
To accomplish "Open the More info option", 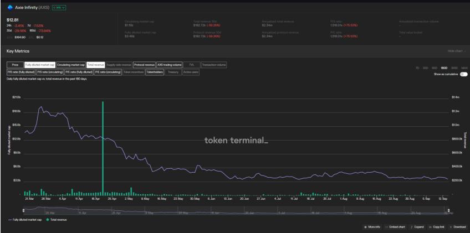I will [372, 227].
